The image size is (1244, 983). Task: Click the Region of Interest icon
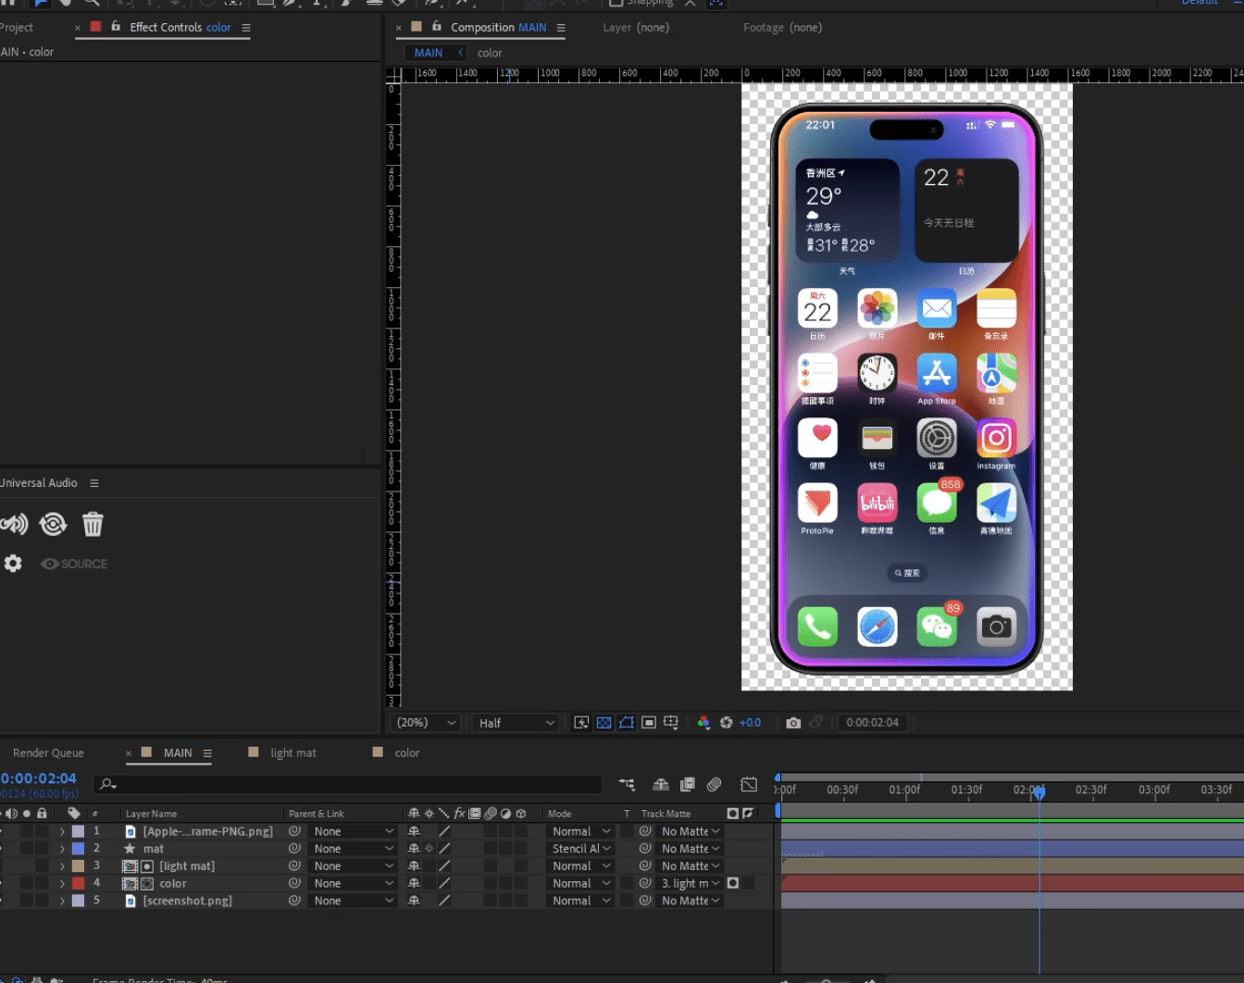point(649,723)
